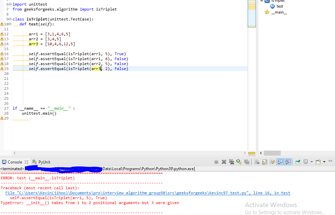The height and width of the screenshot is (215, 335).
Task: Click the warning marker on line 18
Action: (x=2, y=64)
